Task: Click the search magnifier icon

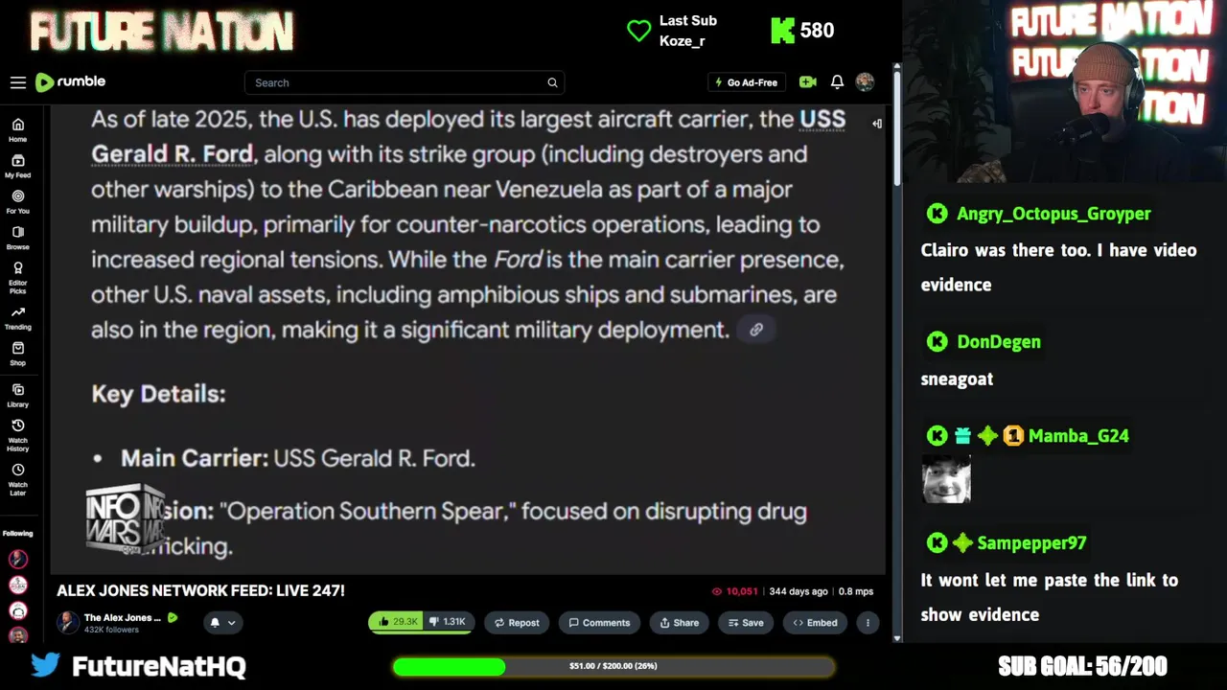Action: 552,82
